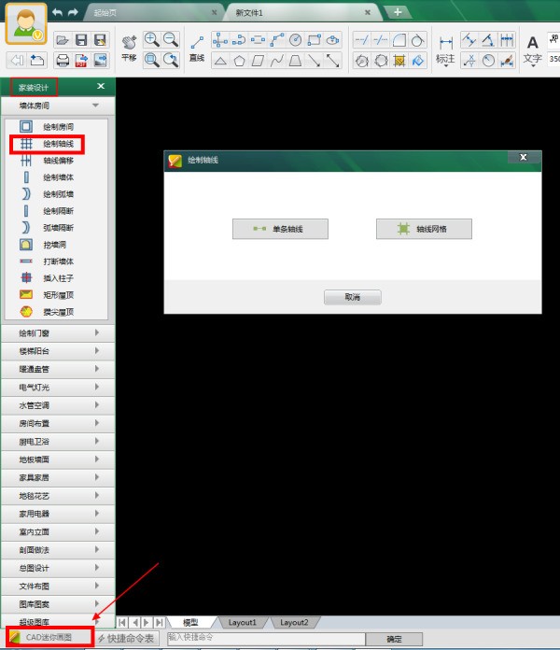The height and width of the screenshot is (650, 560).
Task: Switch to the 起始页 start page tab
Action: [x=149, y=12]
